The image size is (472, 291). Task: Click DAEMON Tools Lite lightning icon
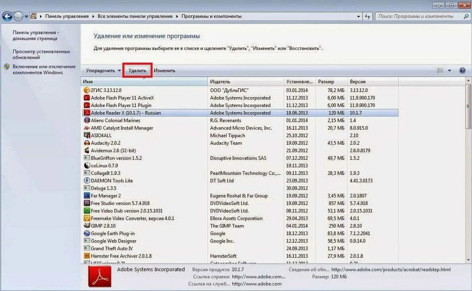87,180
